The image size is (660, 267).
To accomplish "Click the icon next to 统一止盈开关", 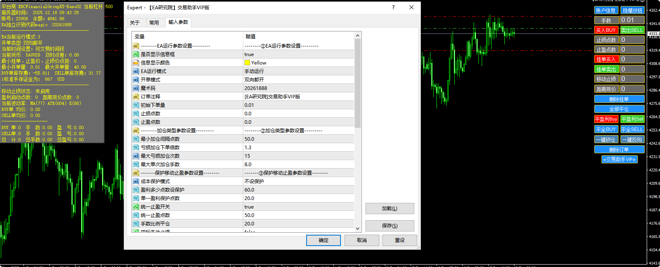I will pyautogui.click(x=136, y=207).
